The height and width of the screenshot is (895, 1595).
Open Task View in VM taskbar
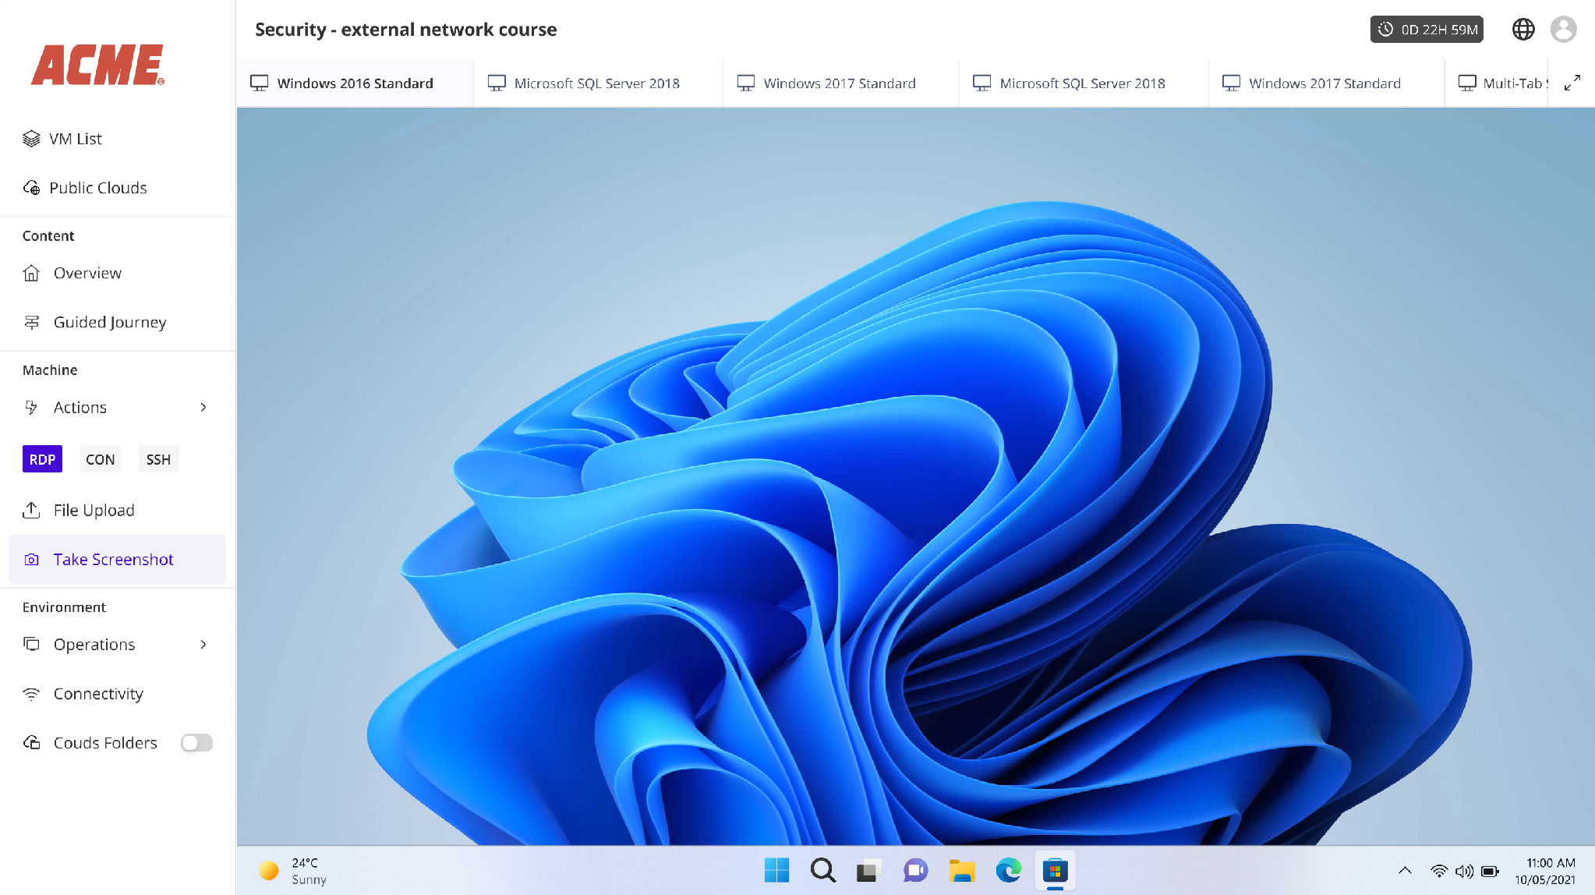(868, 870)
